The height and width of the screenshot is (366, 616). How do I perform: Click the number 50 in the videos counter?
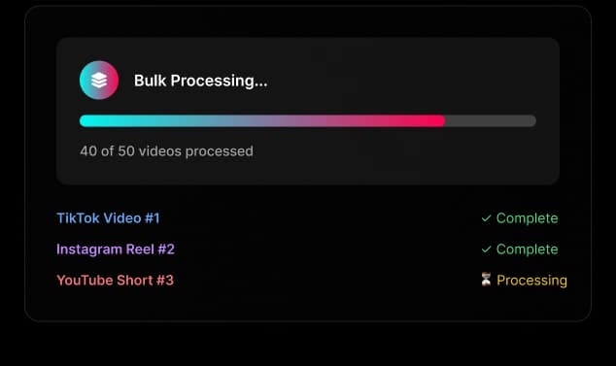click(126, 151)
